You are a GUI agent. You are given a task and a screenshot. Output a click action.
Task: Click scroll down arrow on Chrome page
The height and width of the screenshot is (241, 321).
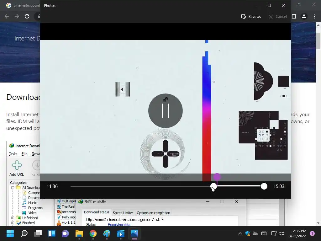coord(318,223)
